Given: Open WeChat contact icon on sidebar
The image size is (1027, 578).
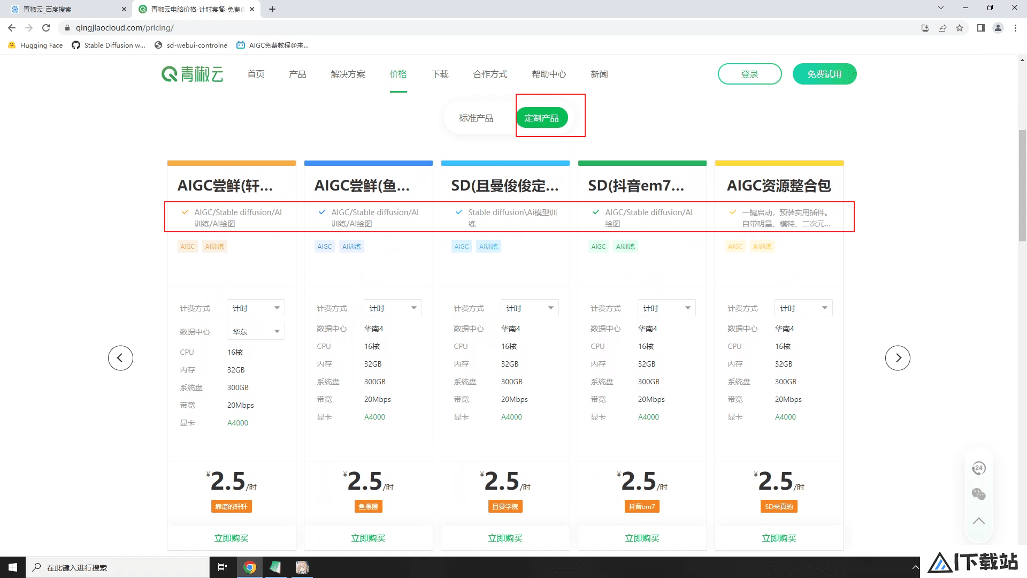Looking at the screenshot, I should (978, 494).
